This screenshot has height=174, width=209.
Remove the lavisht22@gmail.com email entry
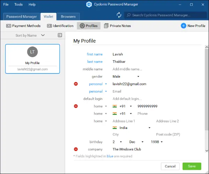76,84
